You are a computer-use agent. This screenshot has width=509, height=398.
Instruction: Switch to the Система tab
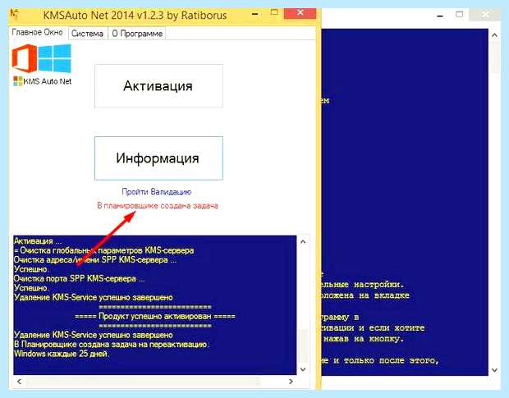coord(87,34)
